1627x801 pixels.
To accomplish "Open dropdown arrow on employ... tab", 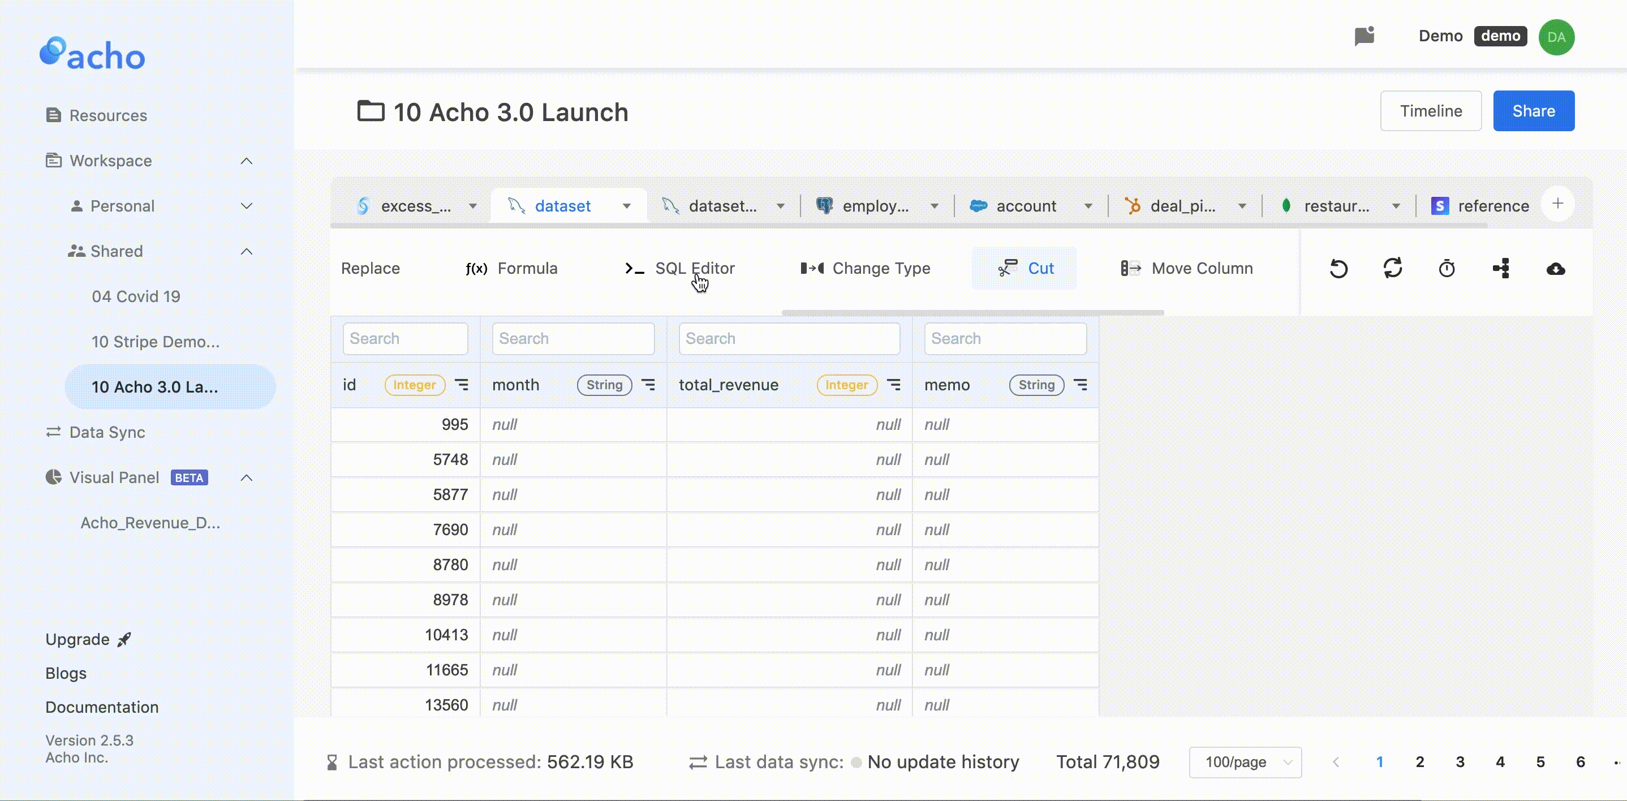I will pyautogui.click(x=934, y=206).
